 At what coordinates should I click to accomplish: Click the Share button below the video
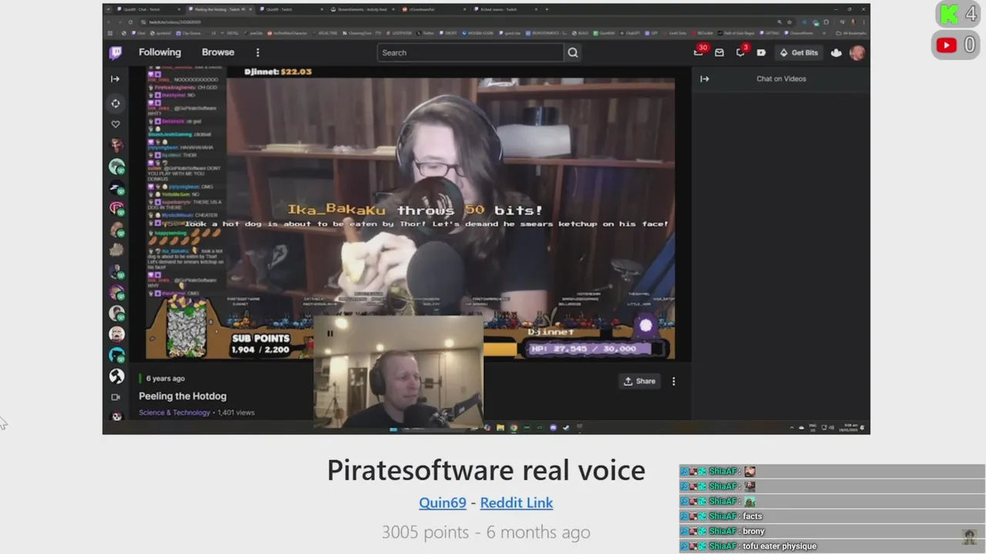click(x=639, y=381)
